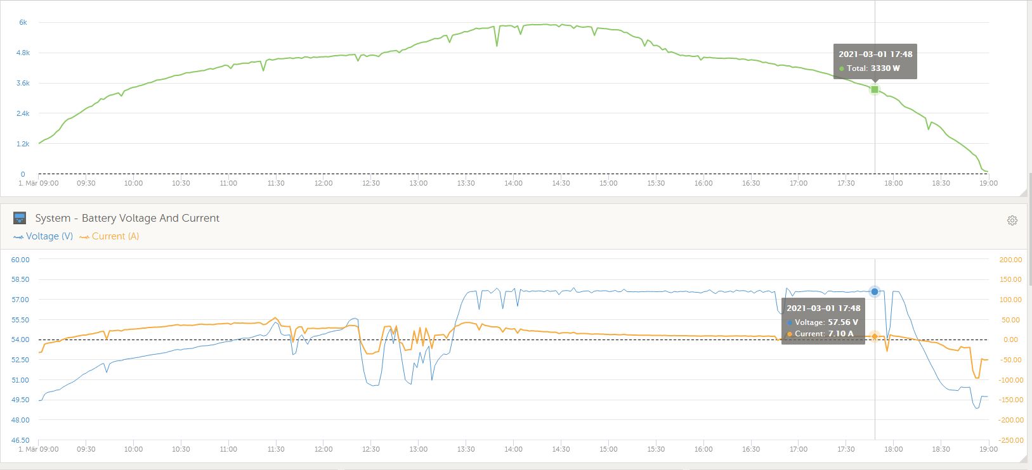Click the 60.00 voltage axis label
Screen dimensions: 1032x470
pyautogui.click(x=20, y=259)
